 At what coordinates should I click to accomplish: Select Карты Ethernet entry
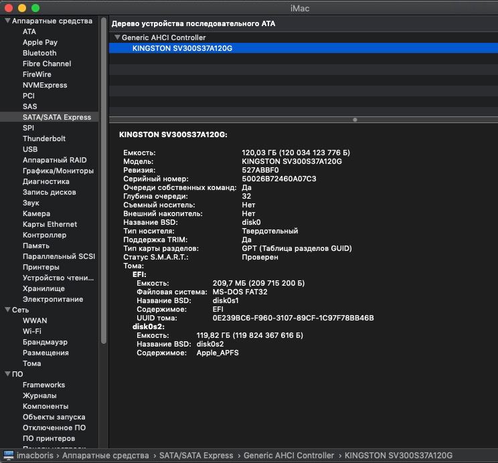click(50, 224)
